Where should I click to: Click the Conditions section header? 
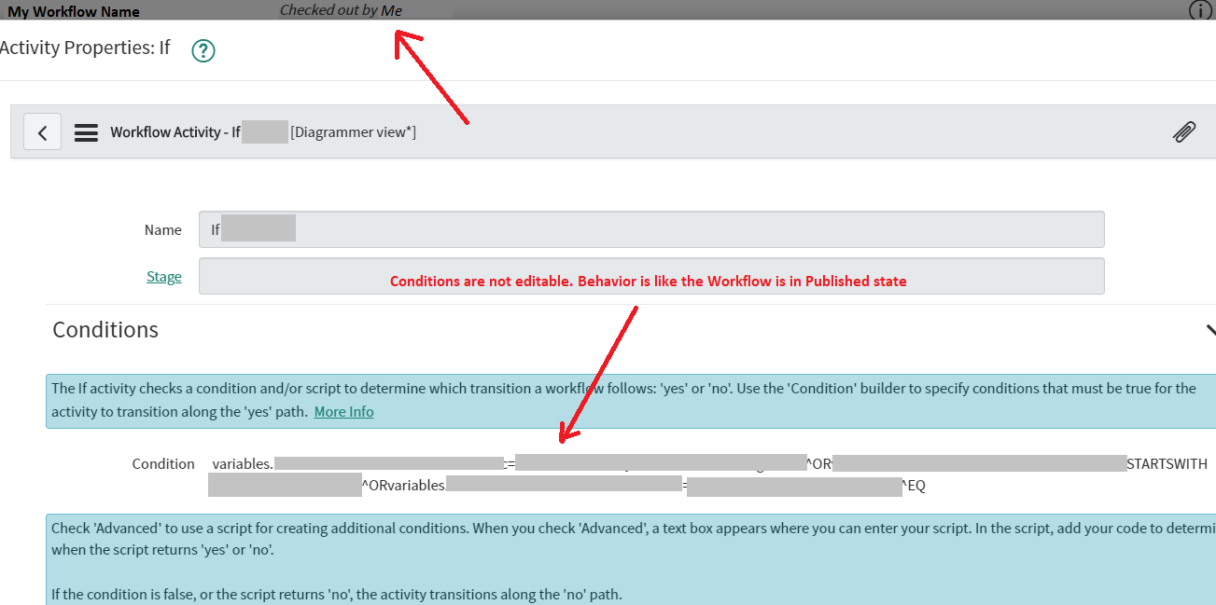coord(105,329)
